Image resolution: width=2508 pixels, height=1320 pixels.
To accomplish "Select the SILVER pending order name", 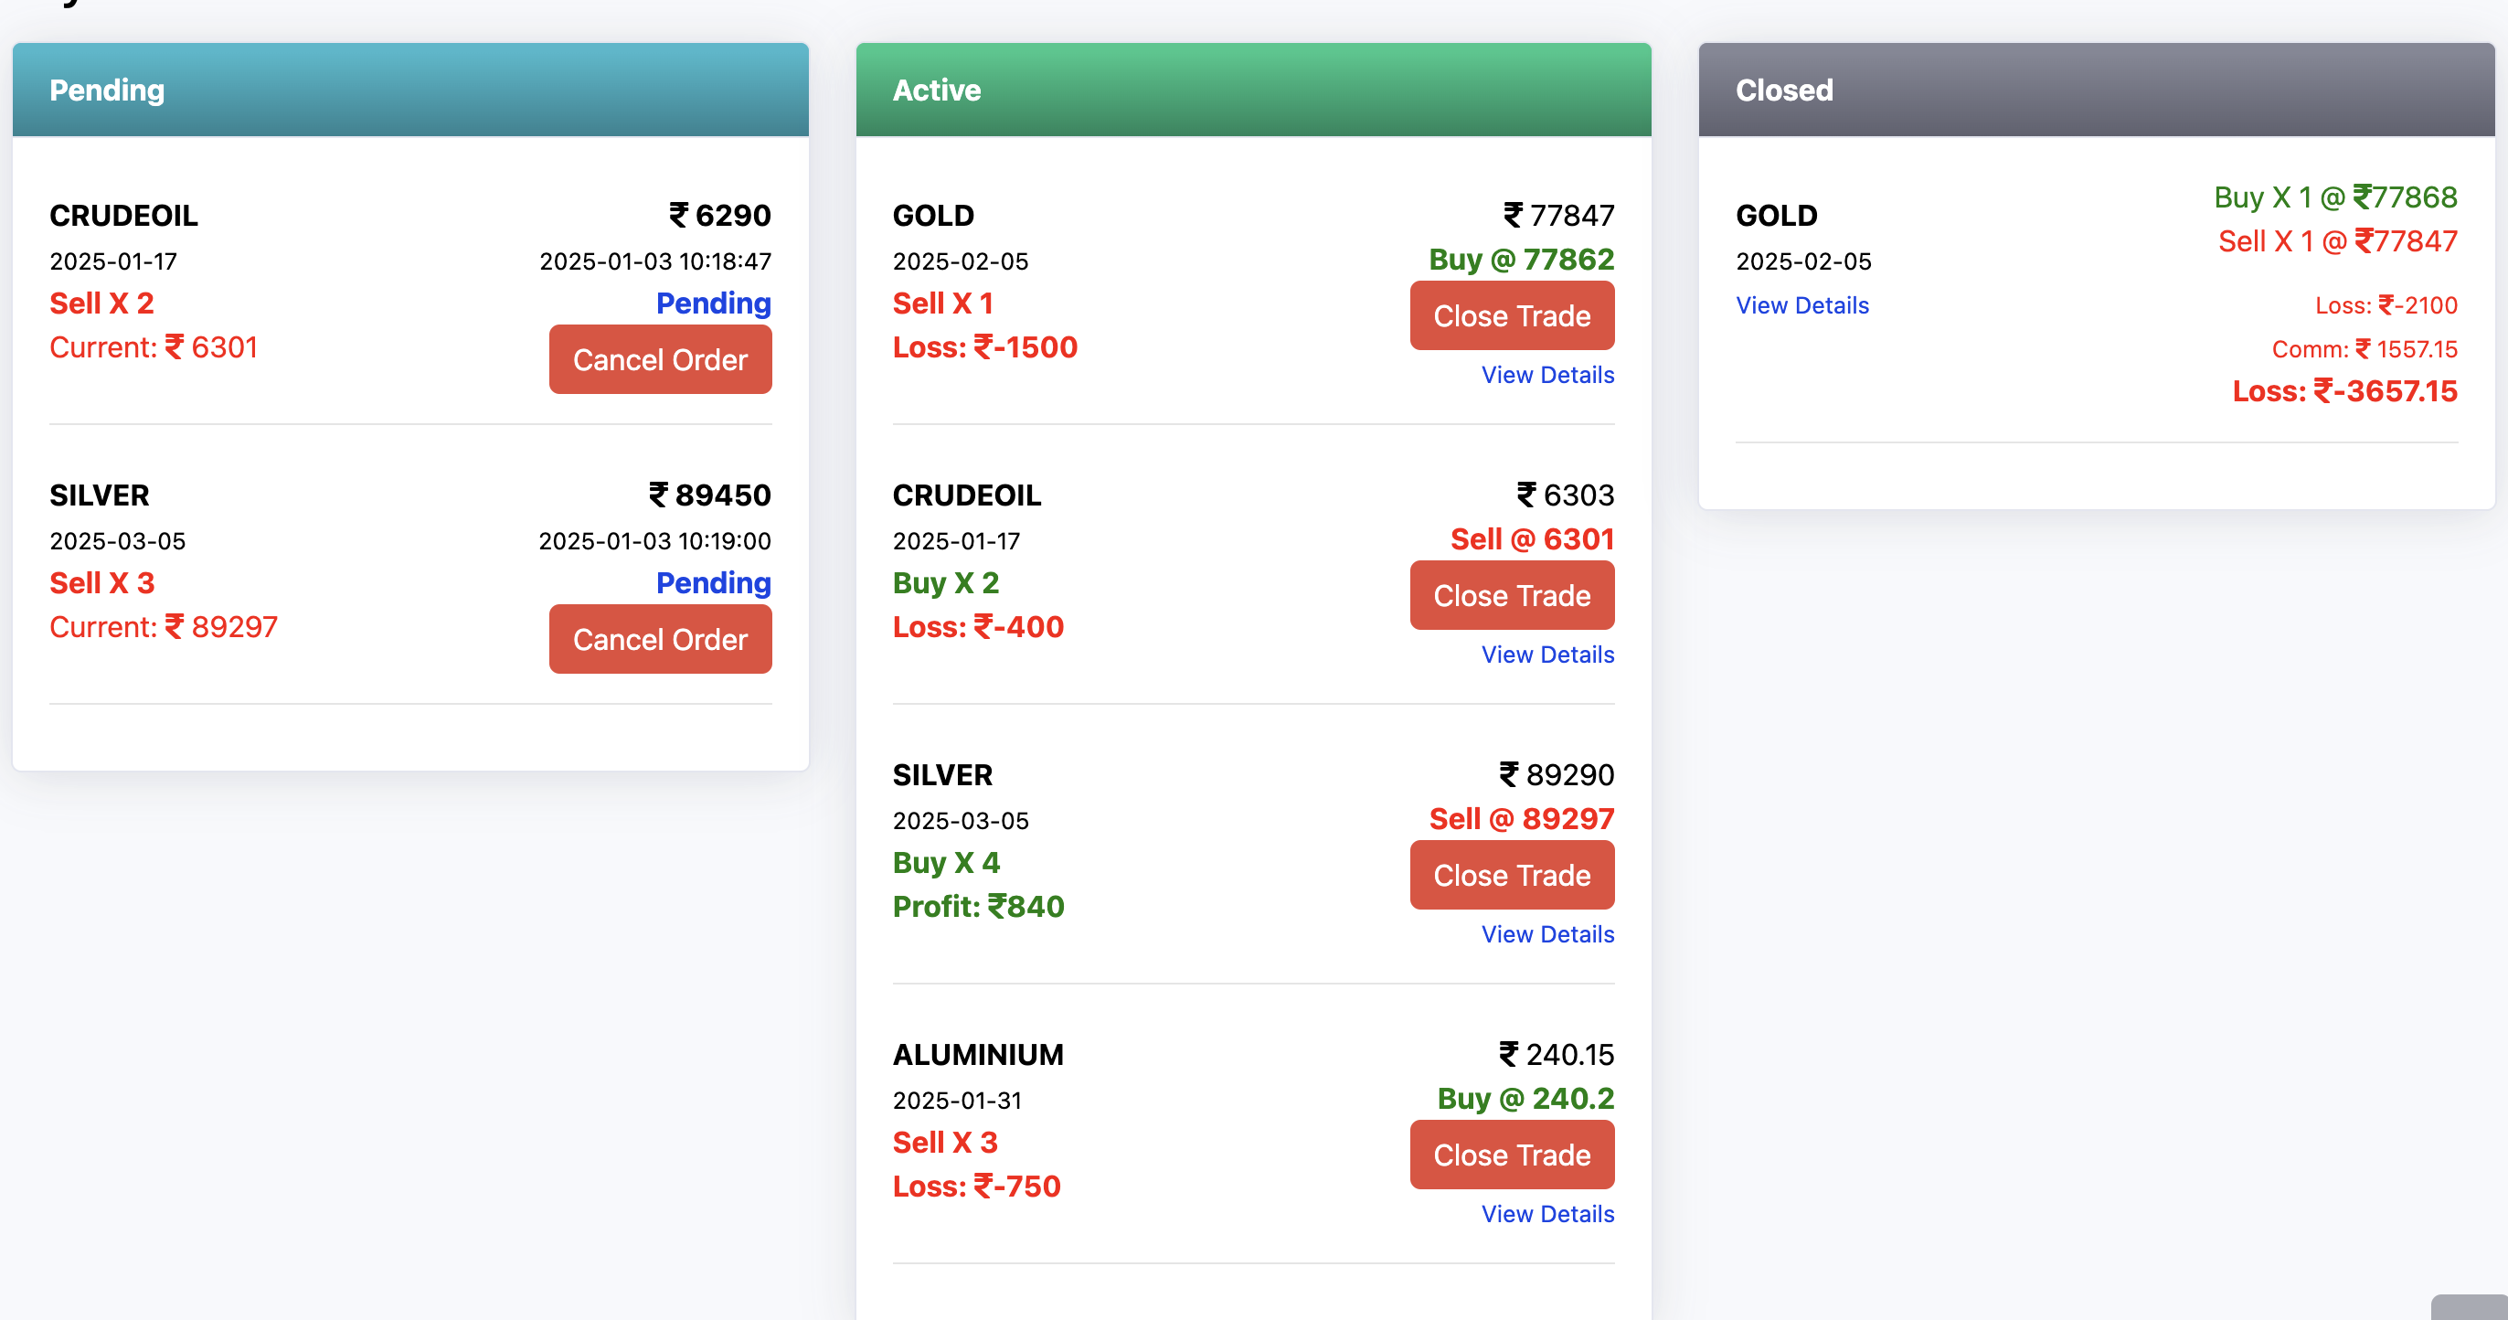I will point(100,495).
